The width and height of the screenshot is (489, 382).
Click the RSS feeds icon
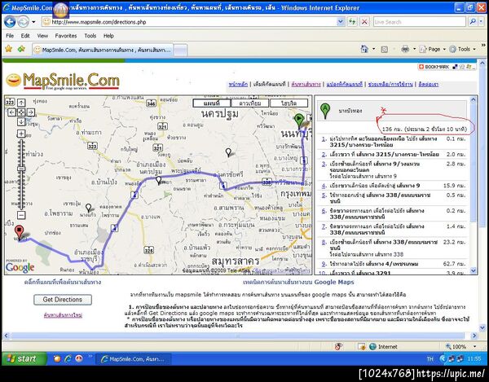385,49
